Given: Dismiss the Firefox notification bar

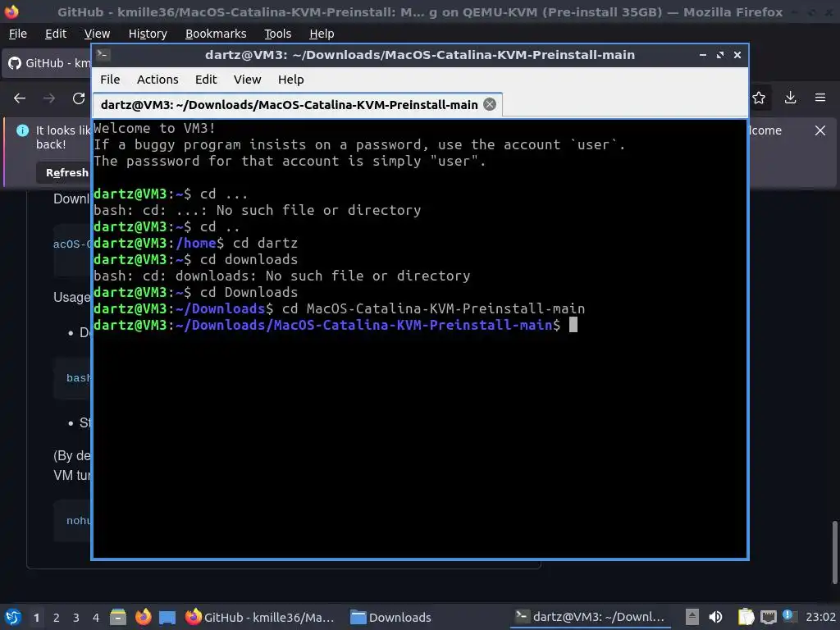Looking at the screenshot, I should tap(820, 130).
